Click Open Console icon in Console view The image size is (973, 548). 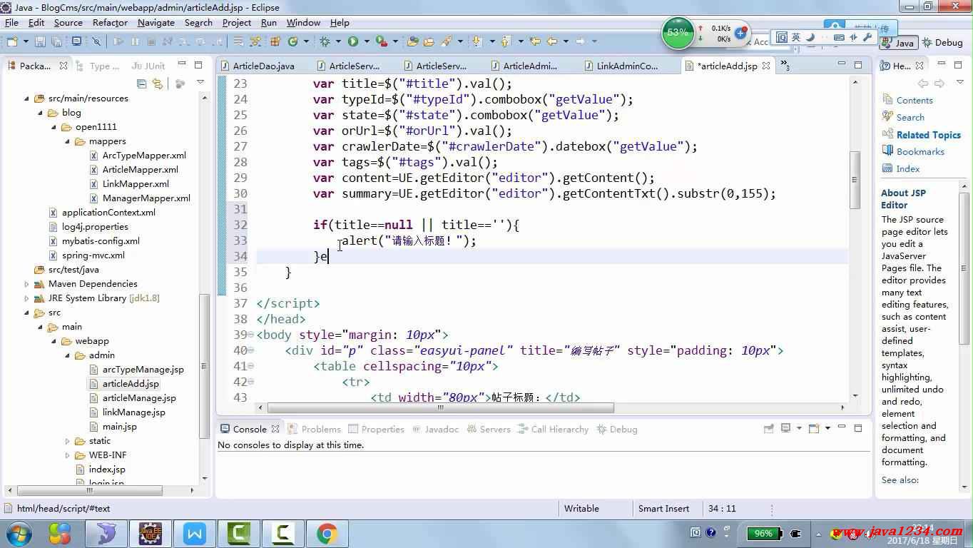point(813,429)
